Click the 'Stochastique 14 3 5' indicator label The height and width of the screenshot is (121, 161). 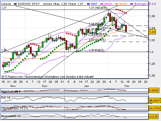pos(14,108)
